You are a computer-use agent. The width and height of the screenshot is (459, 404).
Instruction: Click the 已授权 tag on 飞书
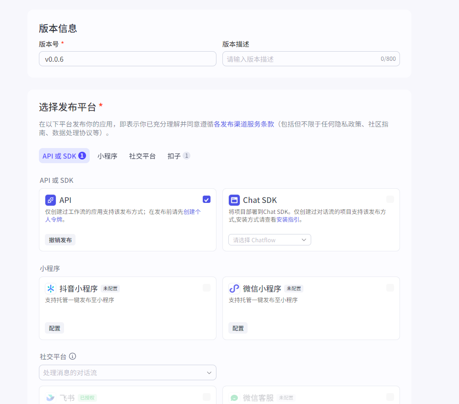(x=87, y=398)
